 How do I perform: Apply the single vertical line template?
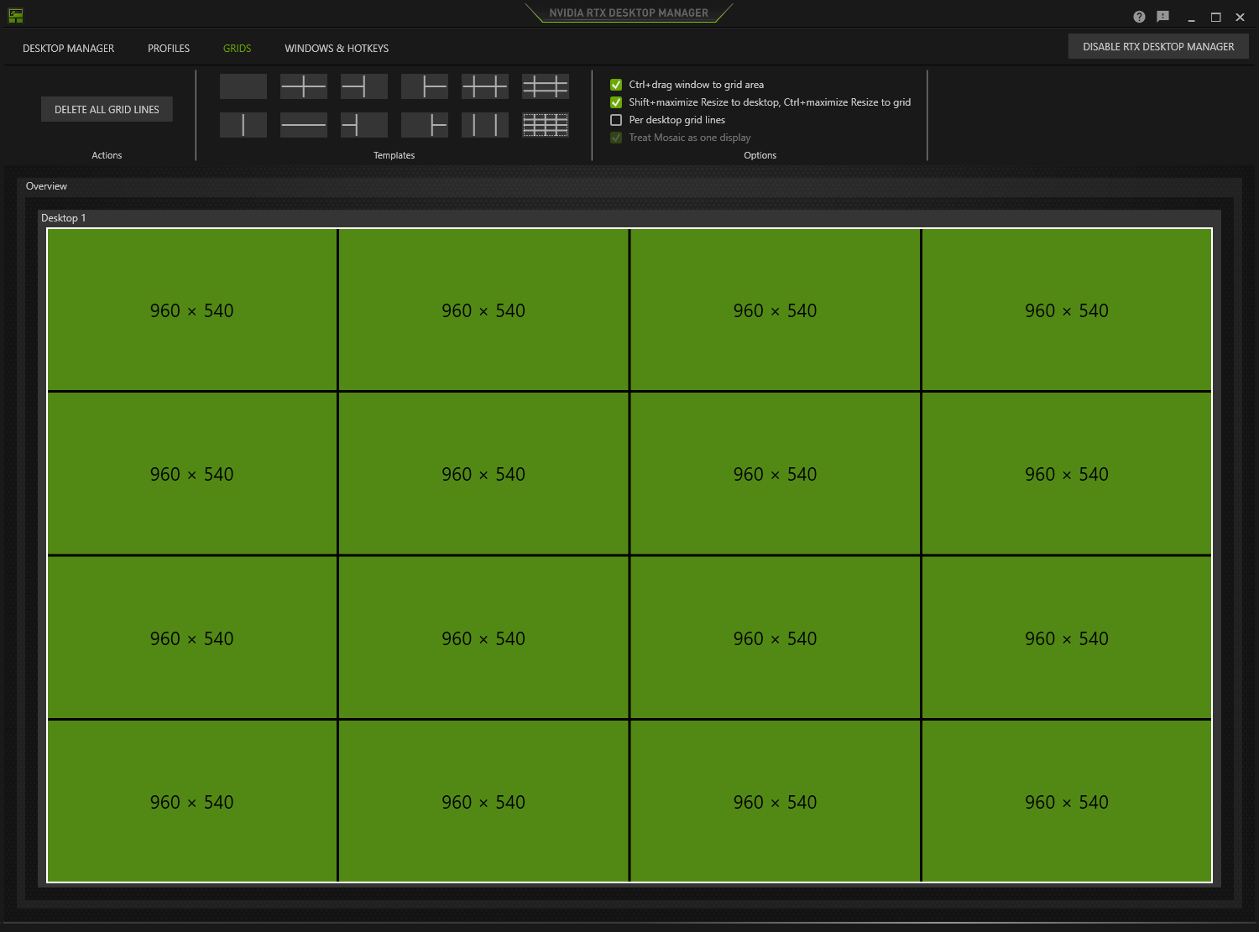click(243, 125)
